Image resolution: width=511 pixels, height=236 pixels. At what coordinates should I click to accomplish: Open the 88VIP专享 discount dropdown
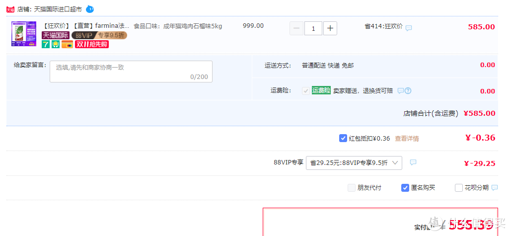[x=354, y=162]
